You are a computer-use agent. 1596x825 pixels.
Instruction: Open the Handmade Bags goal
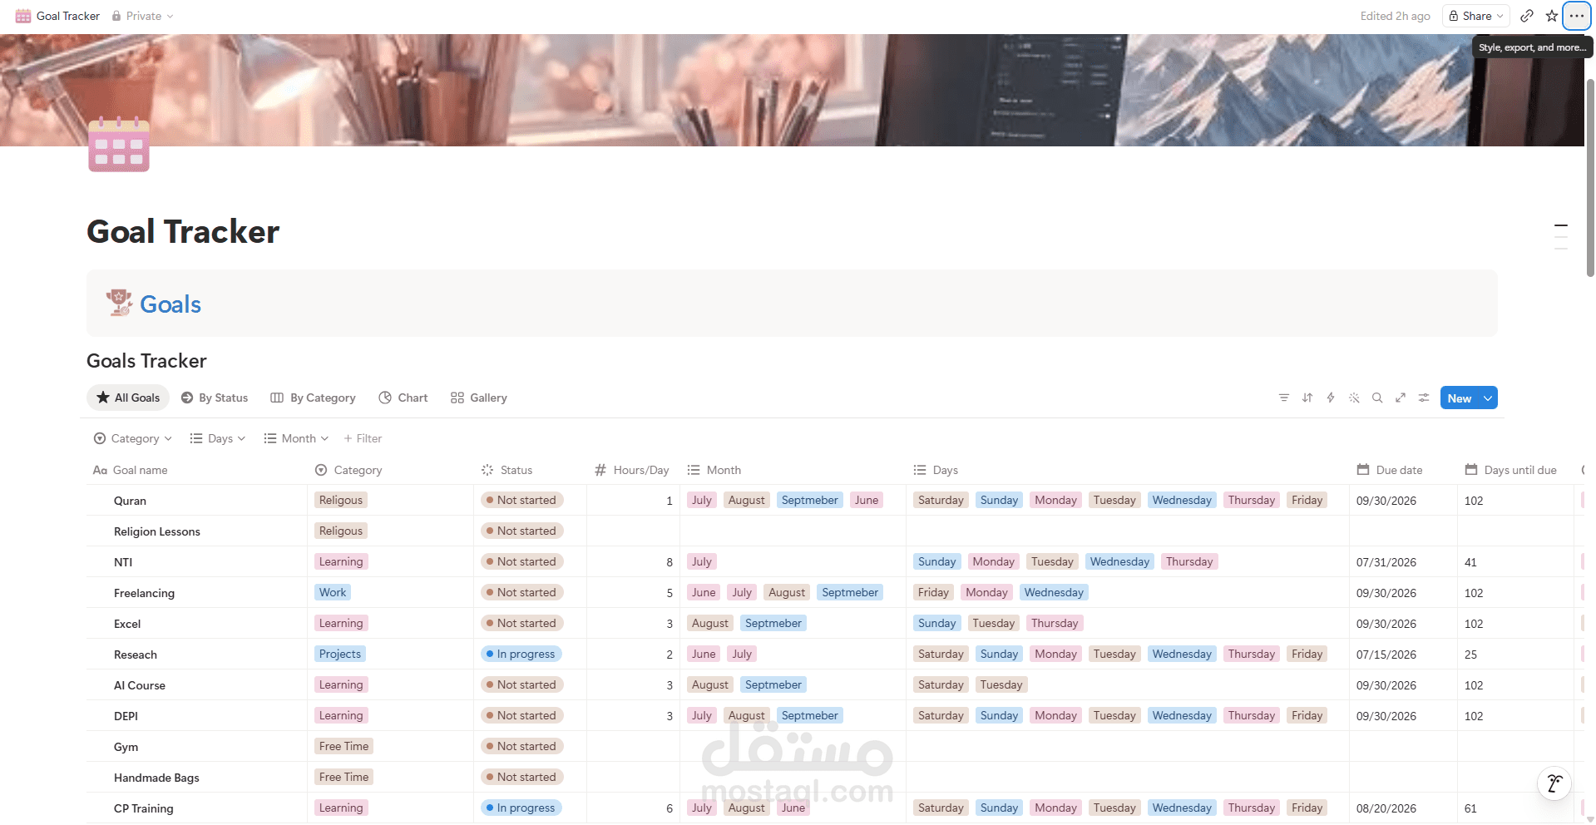point(156,778)
